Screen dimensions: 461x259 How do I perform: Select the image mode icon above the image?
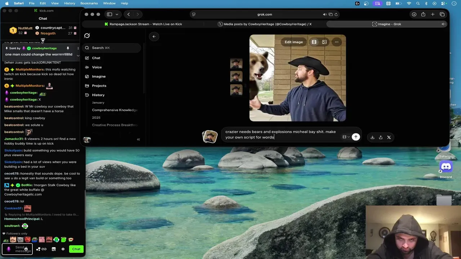point(325,42)
